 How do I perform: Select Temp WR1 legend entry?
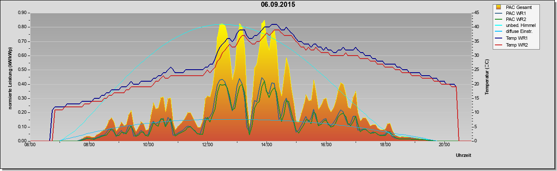point(517,38)
